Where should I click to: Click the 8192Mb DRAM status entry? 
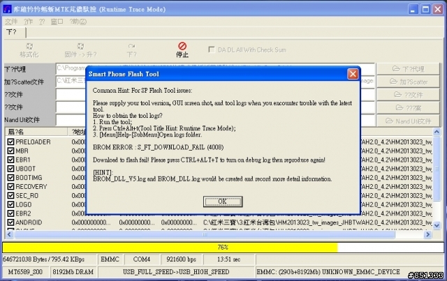coord(73,272)
